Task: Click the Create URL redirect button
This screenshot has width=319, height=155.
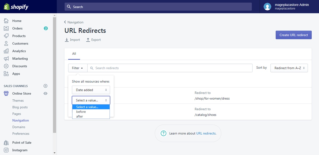Action: click(x=293, y=35)
